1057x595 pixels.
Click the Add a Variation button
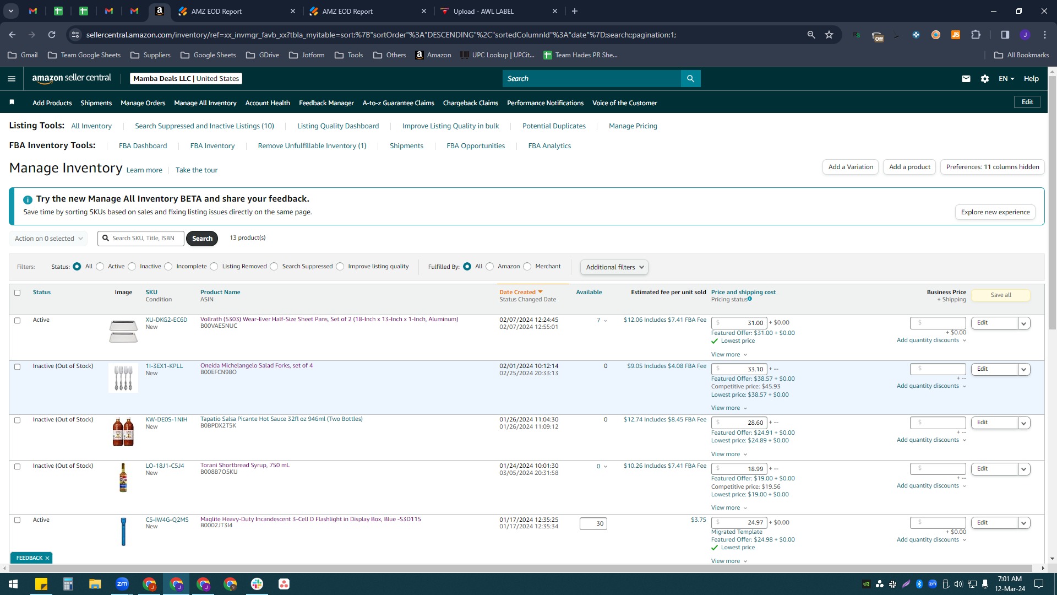tap(851, 167)
